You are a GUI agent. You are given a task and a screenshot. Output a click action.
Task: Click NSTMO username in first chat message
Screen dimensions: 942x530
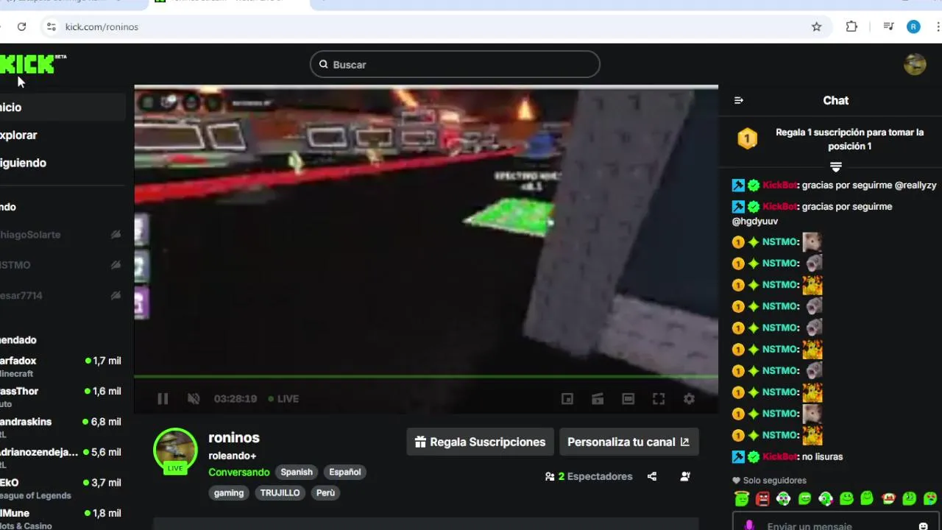779,241
